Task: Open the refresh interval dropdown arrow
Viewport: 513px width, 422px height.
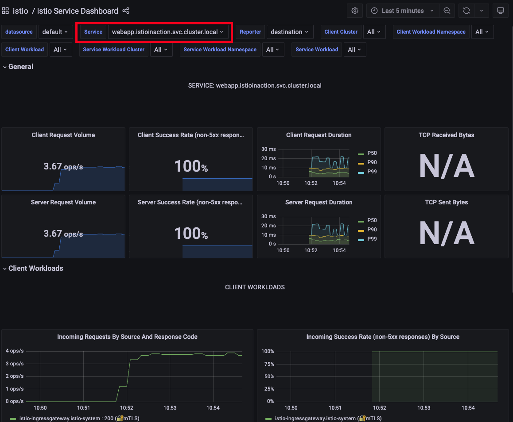Action: point(481,11)
